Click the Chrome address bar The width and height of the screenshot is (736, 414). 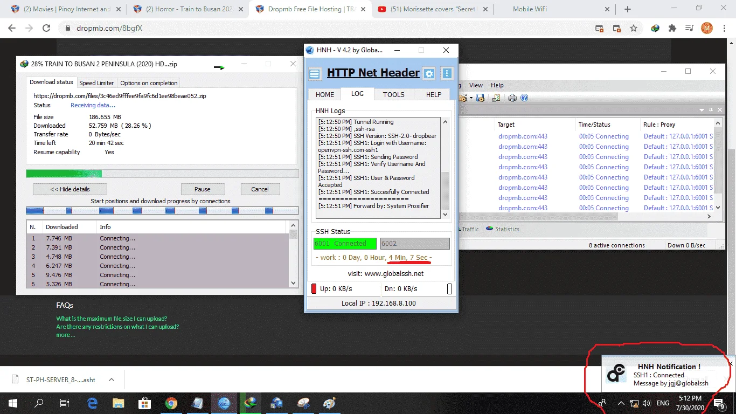(x=329, y=28)
